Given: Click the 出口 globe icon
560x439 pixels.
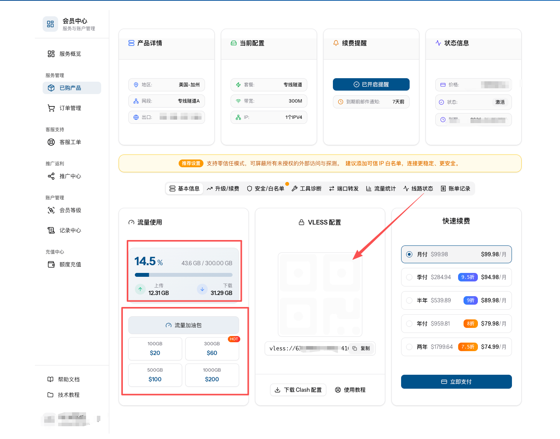Looking at the screenshot, I should pos(136,117).
